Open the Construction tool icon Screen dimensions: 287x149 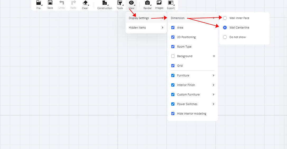click(105, 3)
